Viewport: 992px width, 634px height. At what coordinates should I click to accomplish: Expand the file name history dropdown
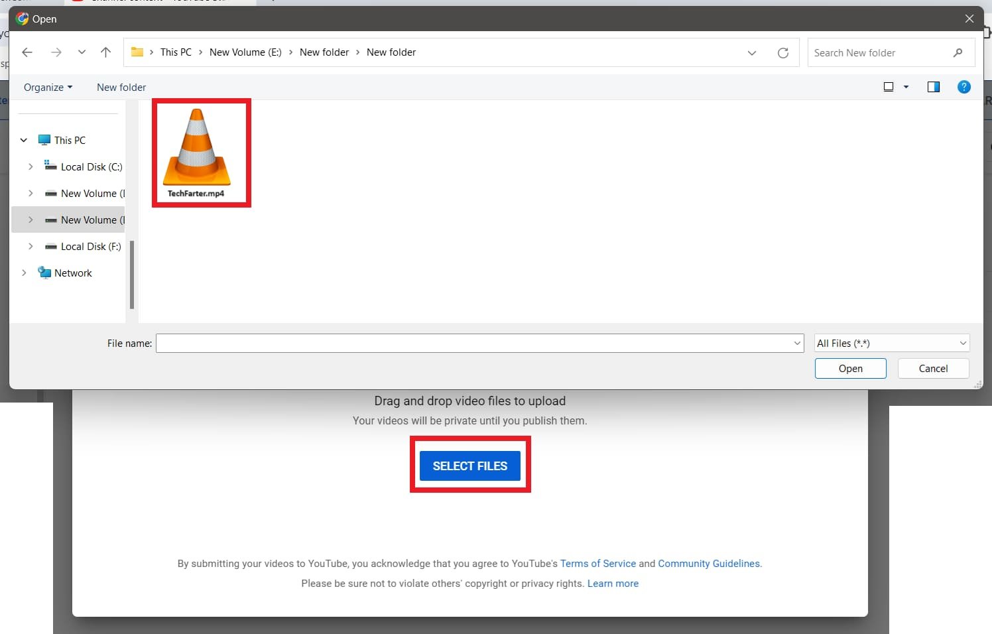coord(797,343)
